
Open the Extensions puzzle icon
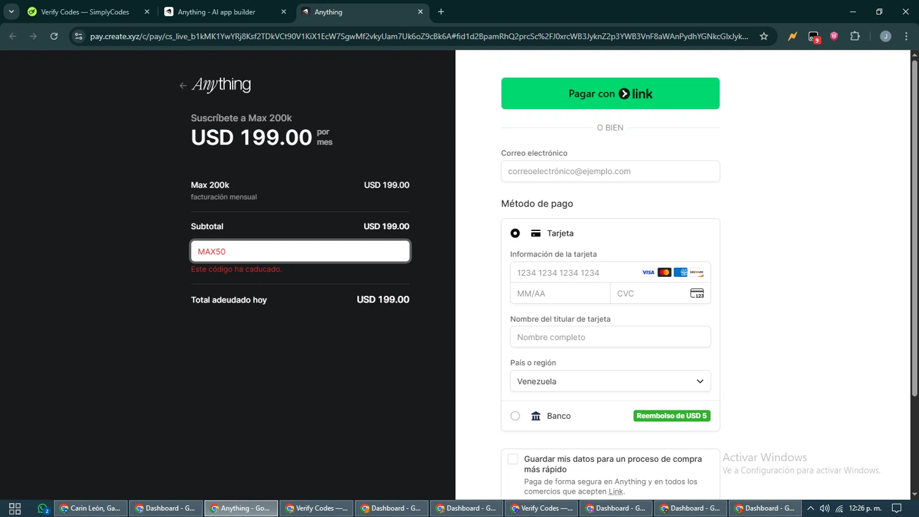855,36
